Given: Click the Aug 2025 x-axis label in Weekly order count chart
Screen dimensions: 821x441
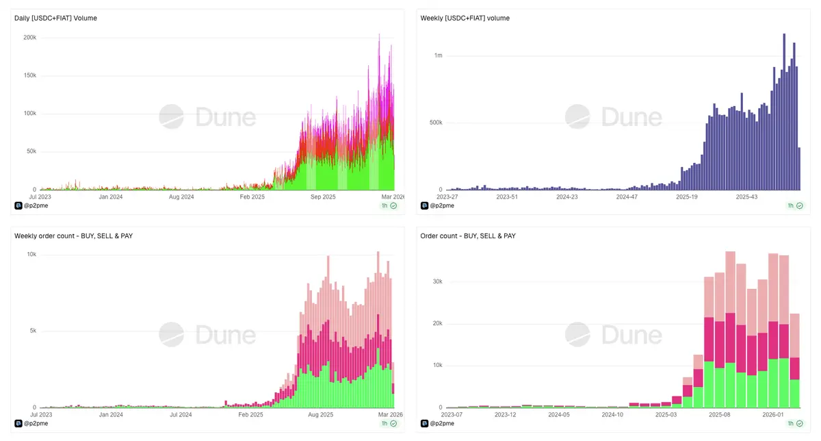Looking at the screenshot, I should coord(321,414).
